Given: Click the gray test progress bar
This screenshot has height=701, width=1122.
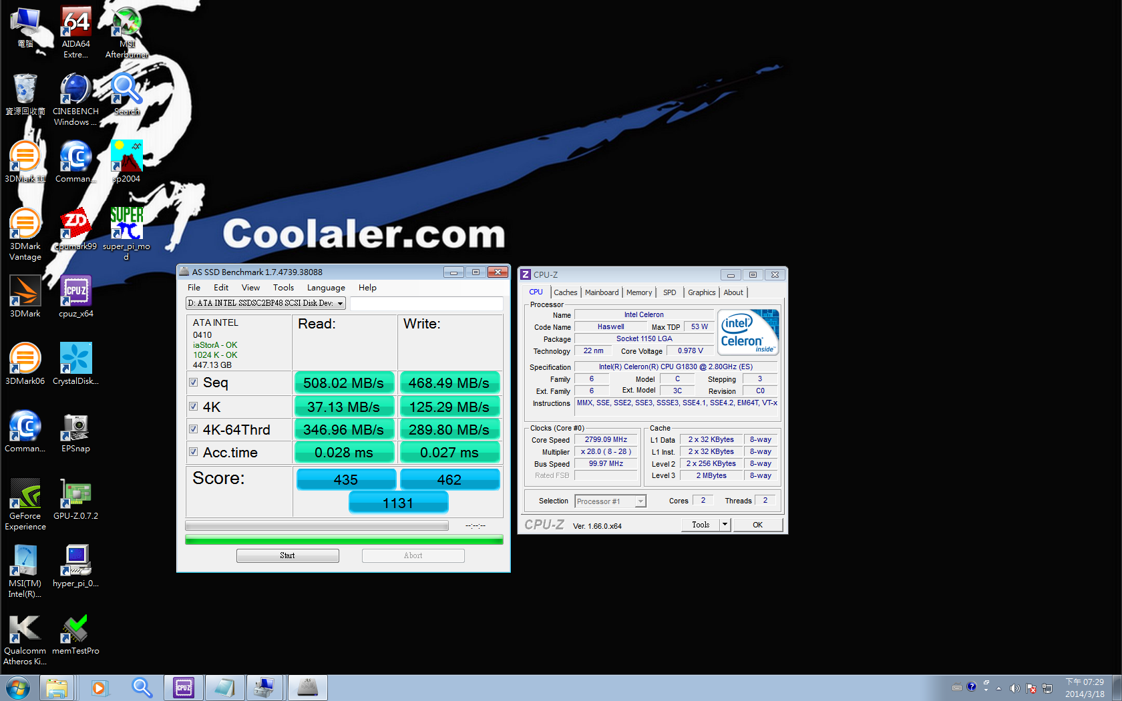Looking at the screenshot, I should click(317, 525).
